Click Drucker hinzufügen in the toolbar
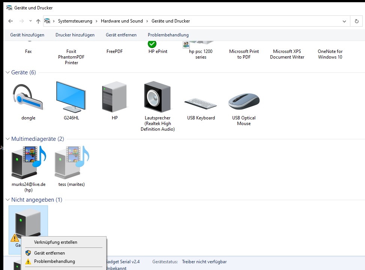 tap(75, 35)
